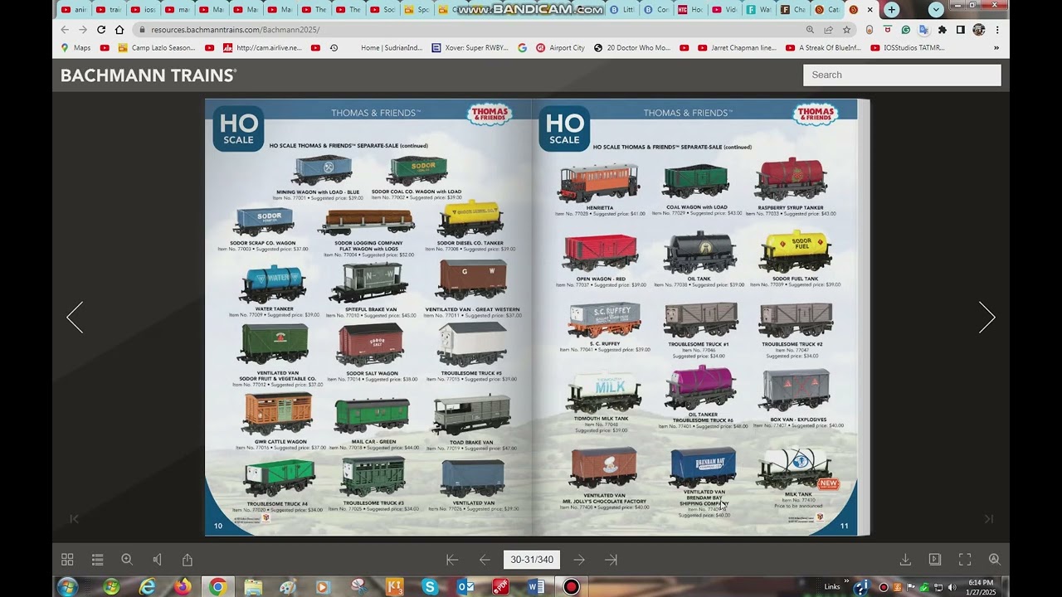This screenshot has height=597, width=1062.
Task: Click the Sodor Diesel Co. Tanker image
Action: 470,218
